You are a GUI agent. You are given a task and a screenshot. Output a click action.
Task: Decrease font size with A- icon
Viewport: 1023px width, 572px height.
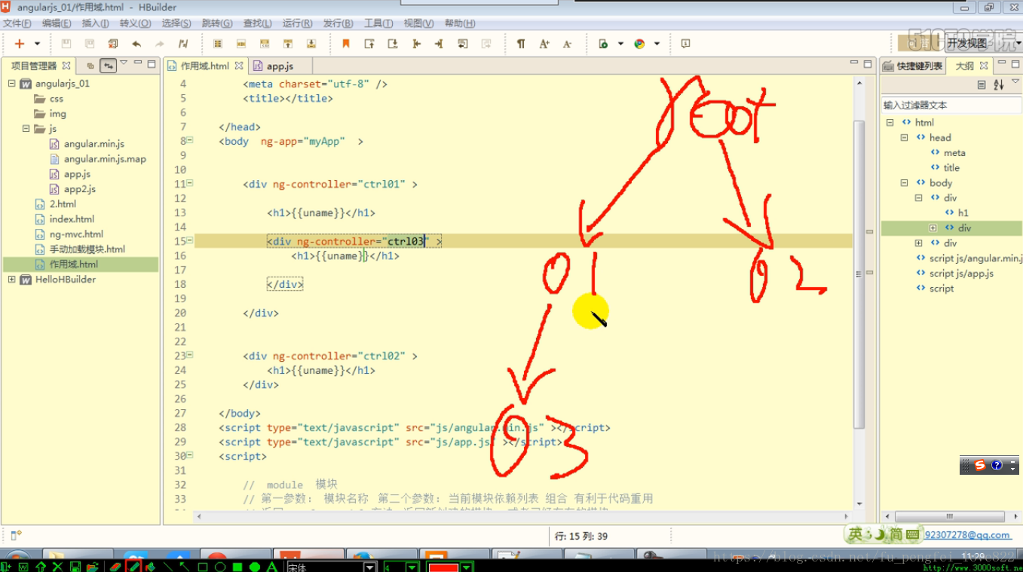point(568,44)
